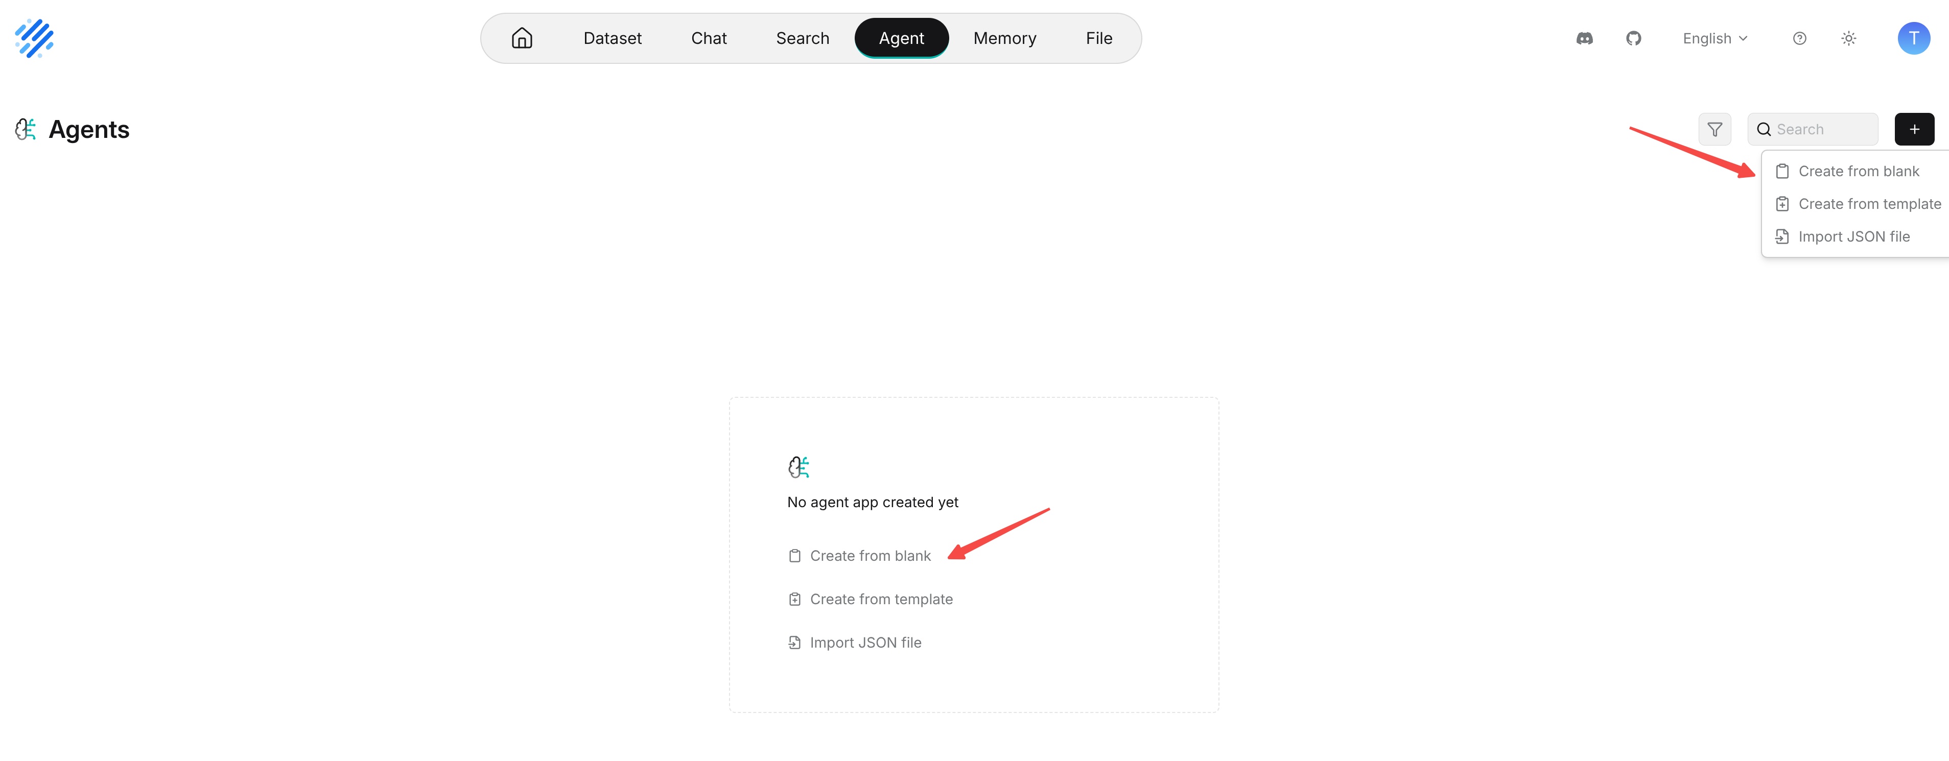Click the Agents page title text
1949x761 pixels.
[x=88, y=130]
